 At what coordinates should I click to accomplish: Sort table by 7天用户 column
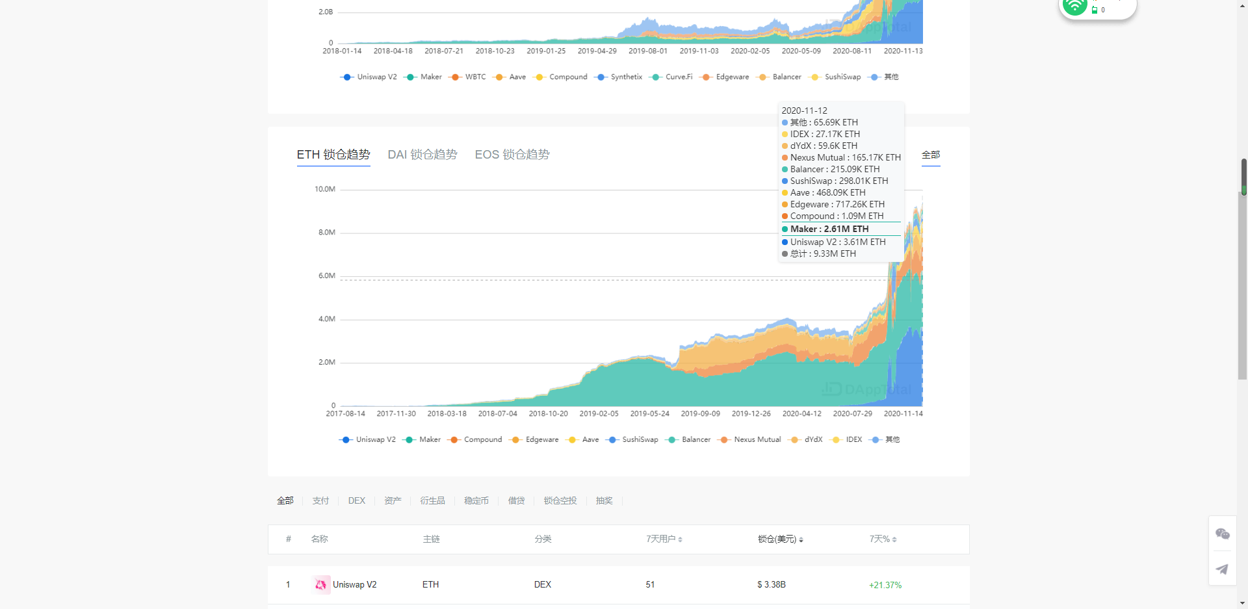(x=664, y=539)
